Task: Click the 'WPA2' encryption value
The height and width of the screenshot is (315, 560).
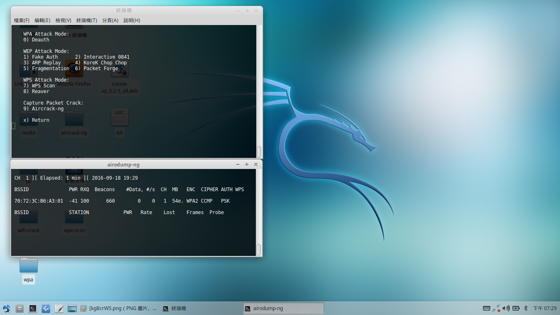Action: pos(192,201)
